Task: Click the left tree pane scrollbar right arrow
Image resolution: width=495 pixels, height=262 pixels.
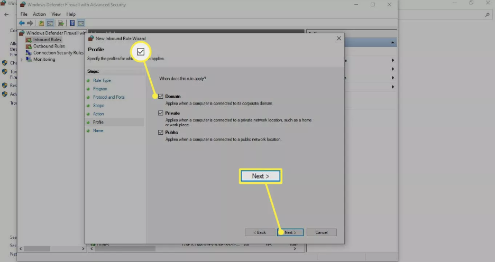Action: [x=83, y=249]
